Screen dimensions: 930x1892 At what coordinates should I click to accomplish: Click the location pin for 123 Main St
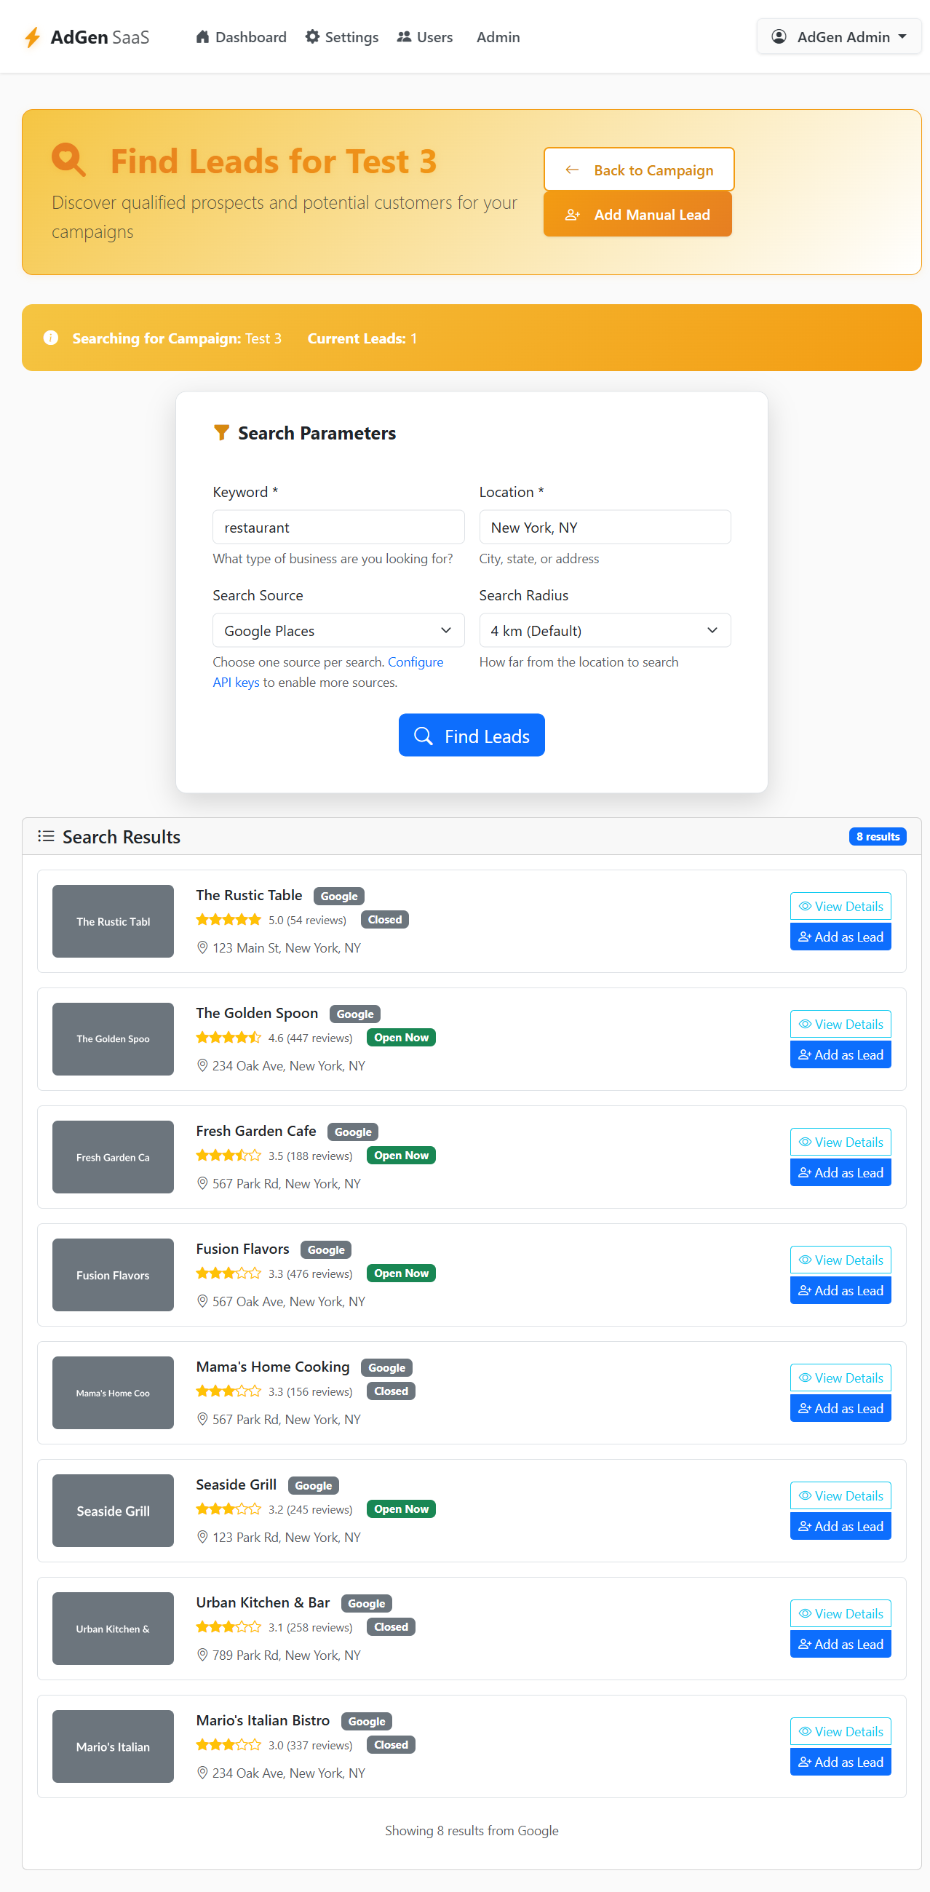[203, 947]
